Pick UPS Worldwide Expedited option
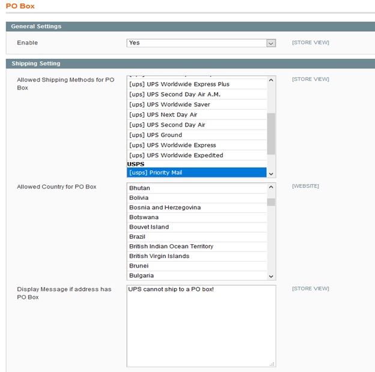Viewport: 375px width, 372px height. pyautogui.click(x=197, y=155)
